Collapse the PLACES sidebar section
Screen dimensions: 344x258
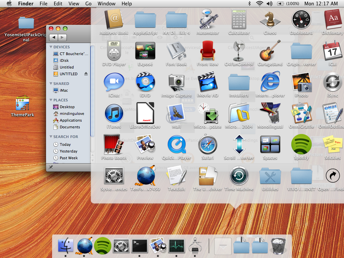pos(51,100)
